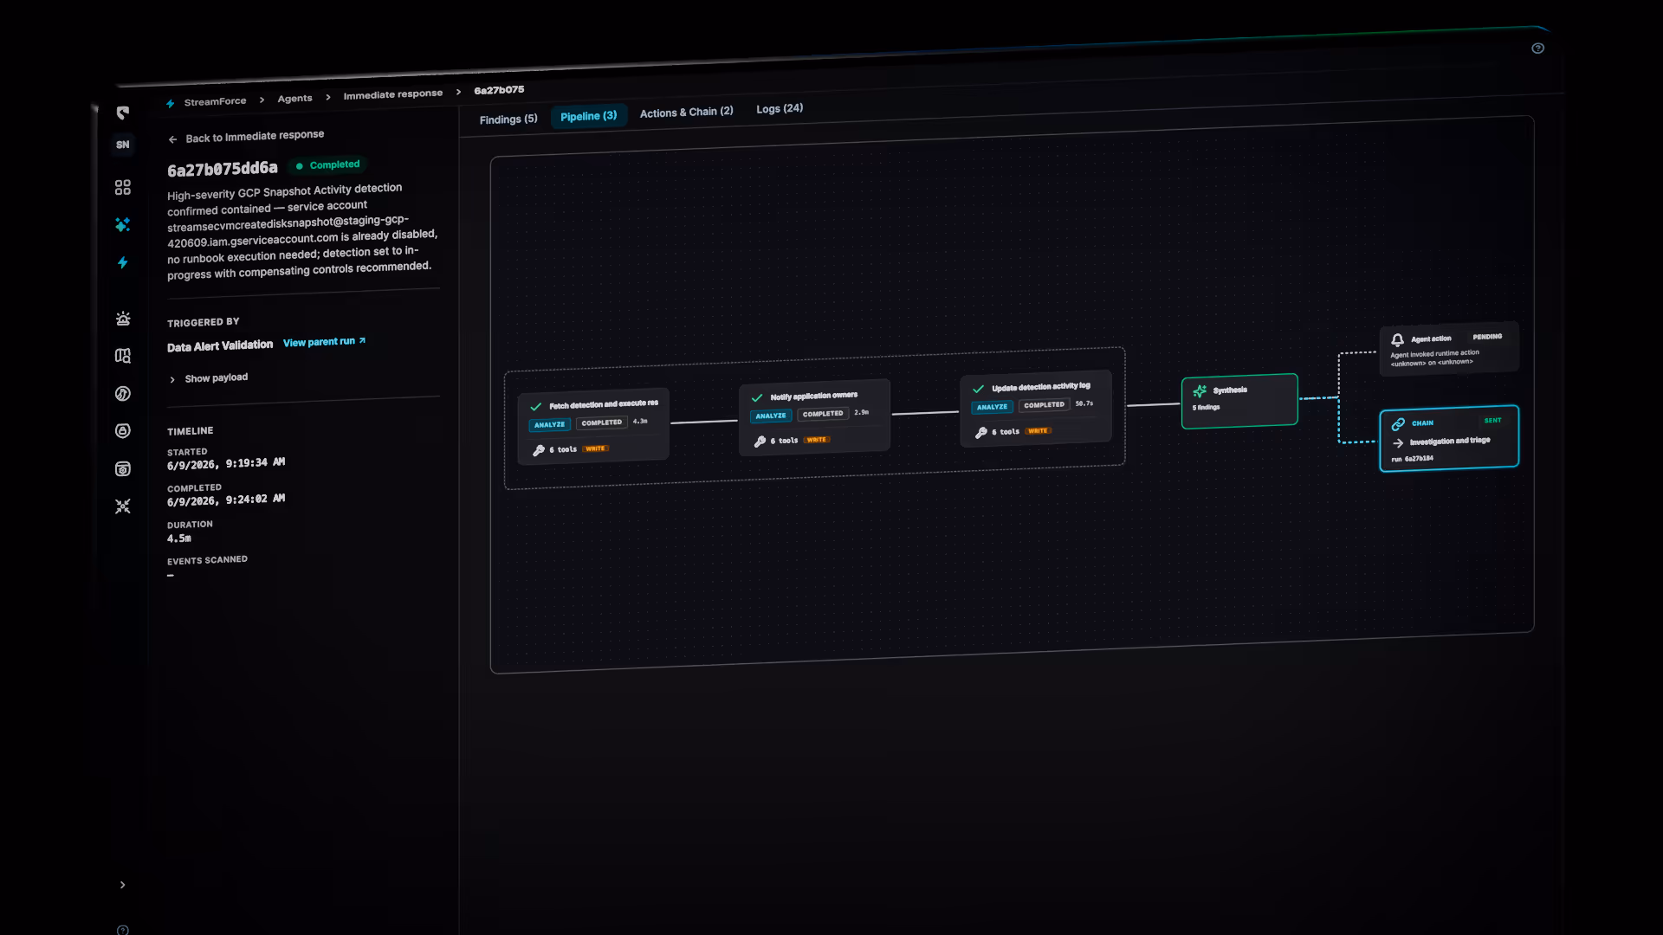
Task: Click the 5 findings text on Synthesis
Action: pos(1206,408)
